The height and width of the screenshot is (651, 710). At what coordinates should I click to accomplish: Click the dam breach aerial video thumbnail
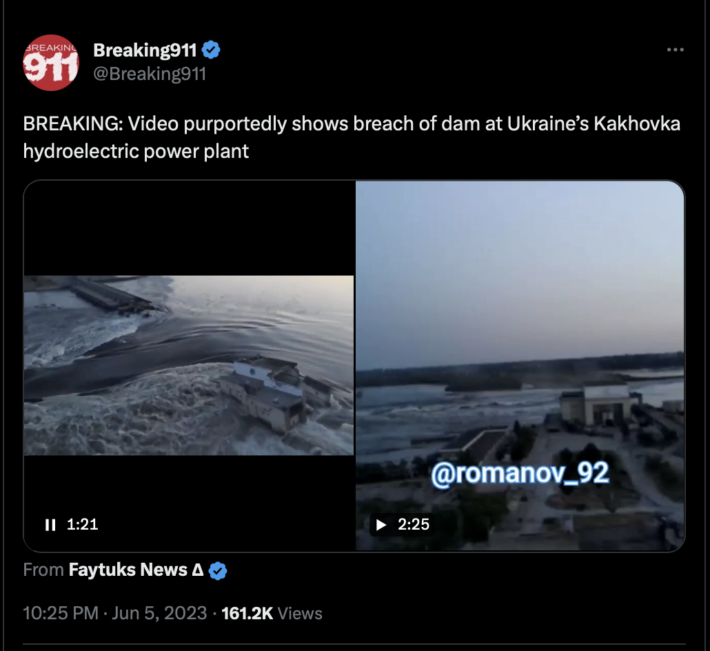click(189, 365)
